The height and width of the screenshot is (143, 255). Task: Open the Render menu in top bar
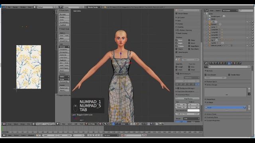[x=15, y=7]
